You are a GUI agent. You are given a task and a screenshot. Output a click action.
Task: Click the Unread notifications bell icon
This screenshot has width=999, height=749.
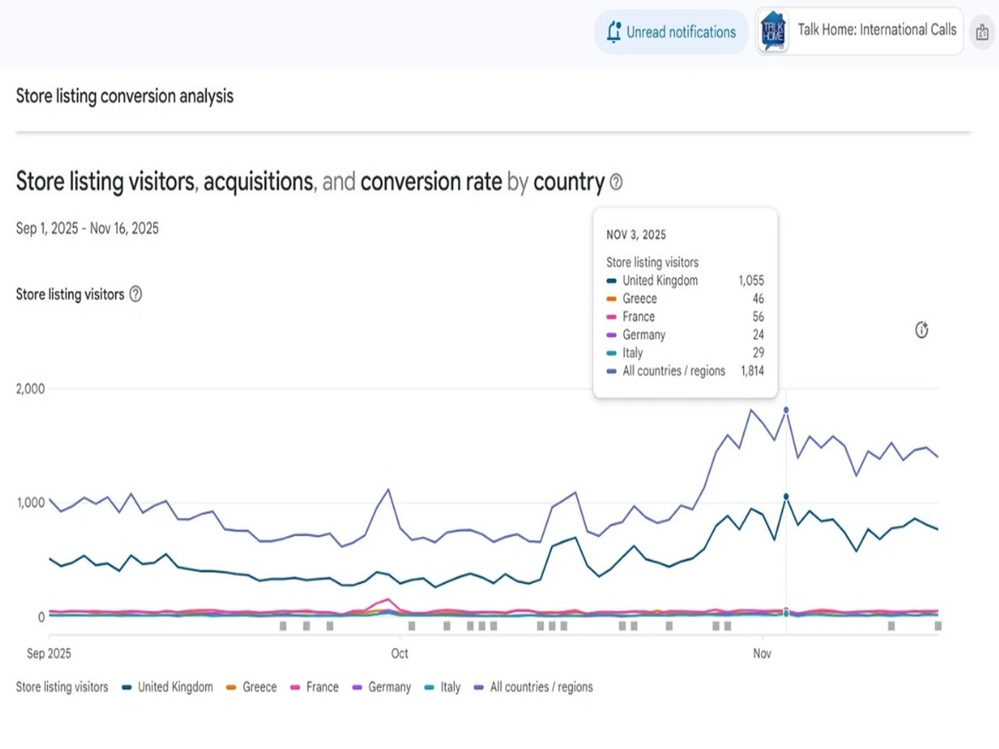614,32
